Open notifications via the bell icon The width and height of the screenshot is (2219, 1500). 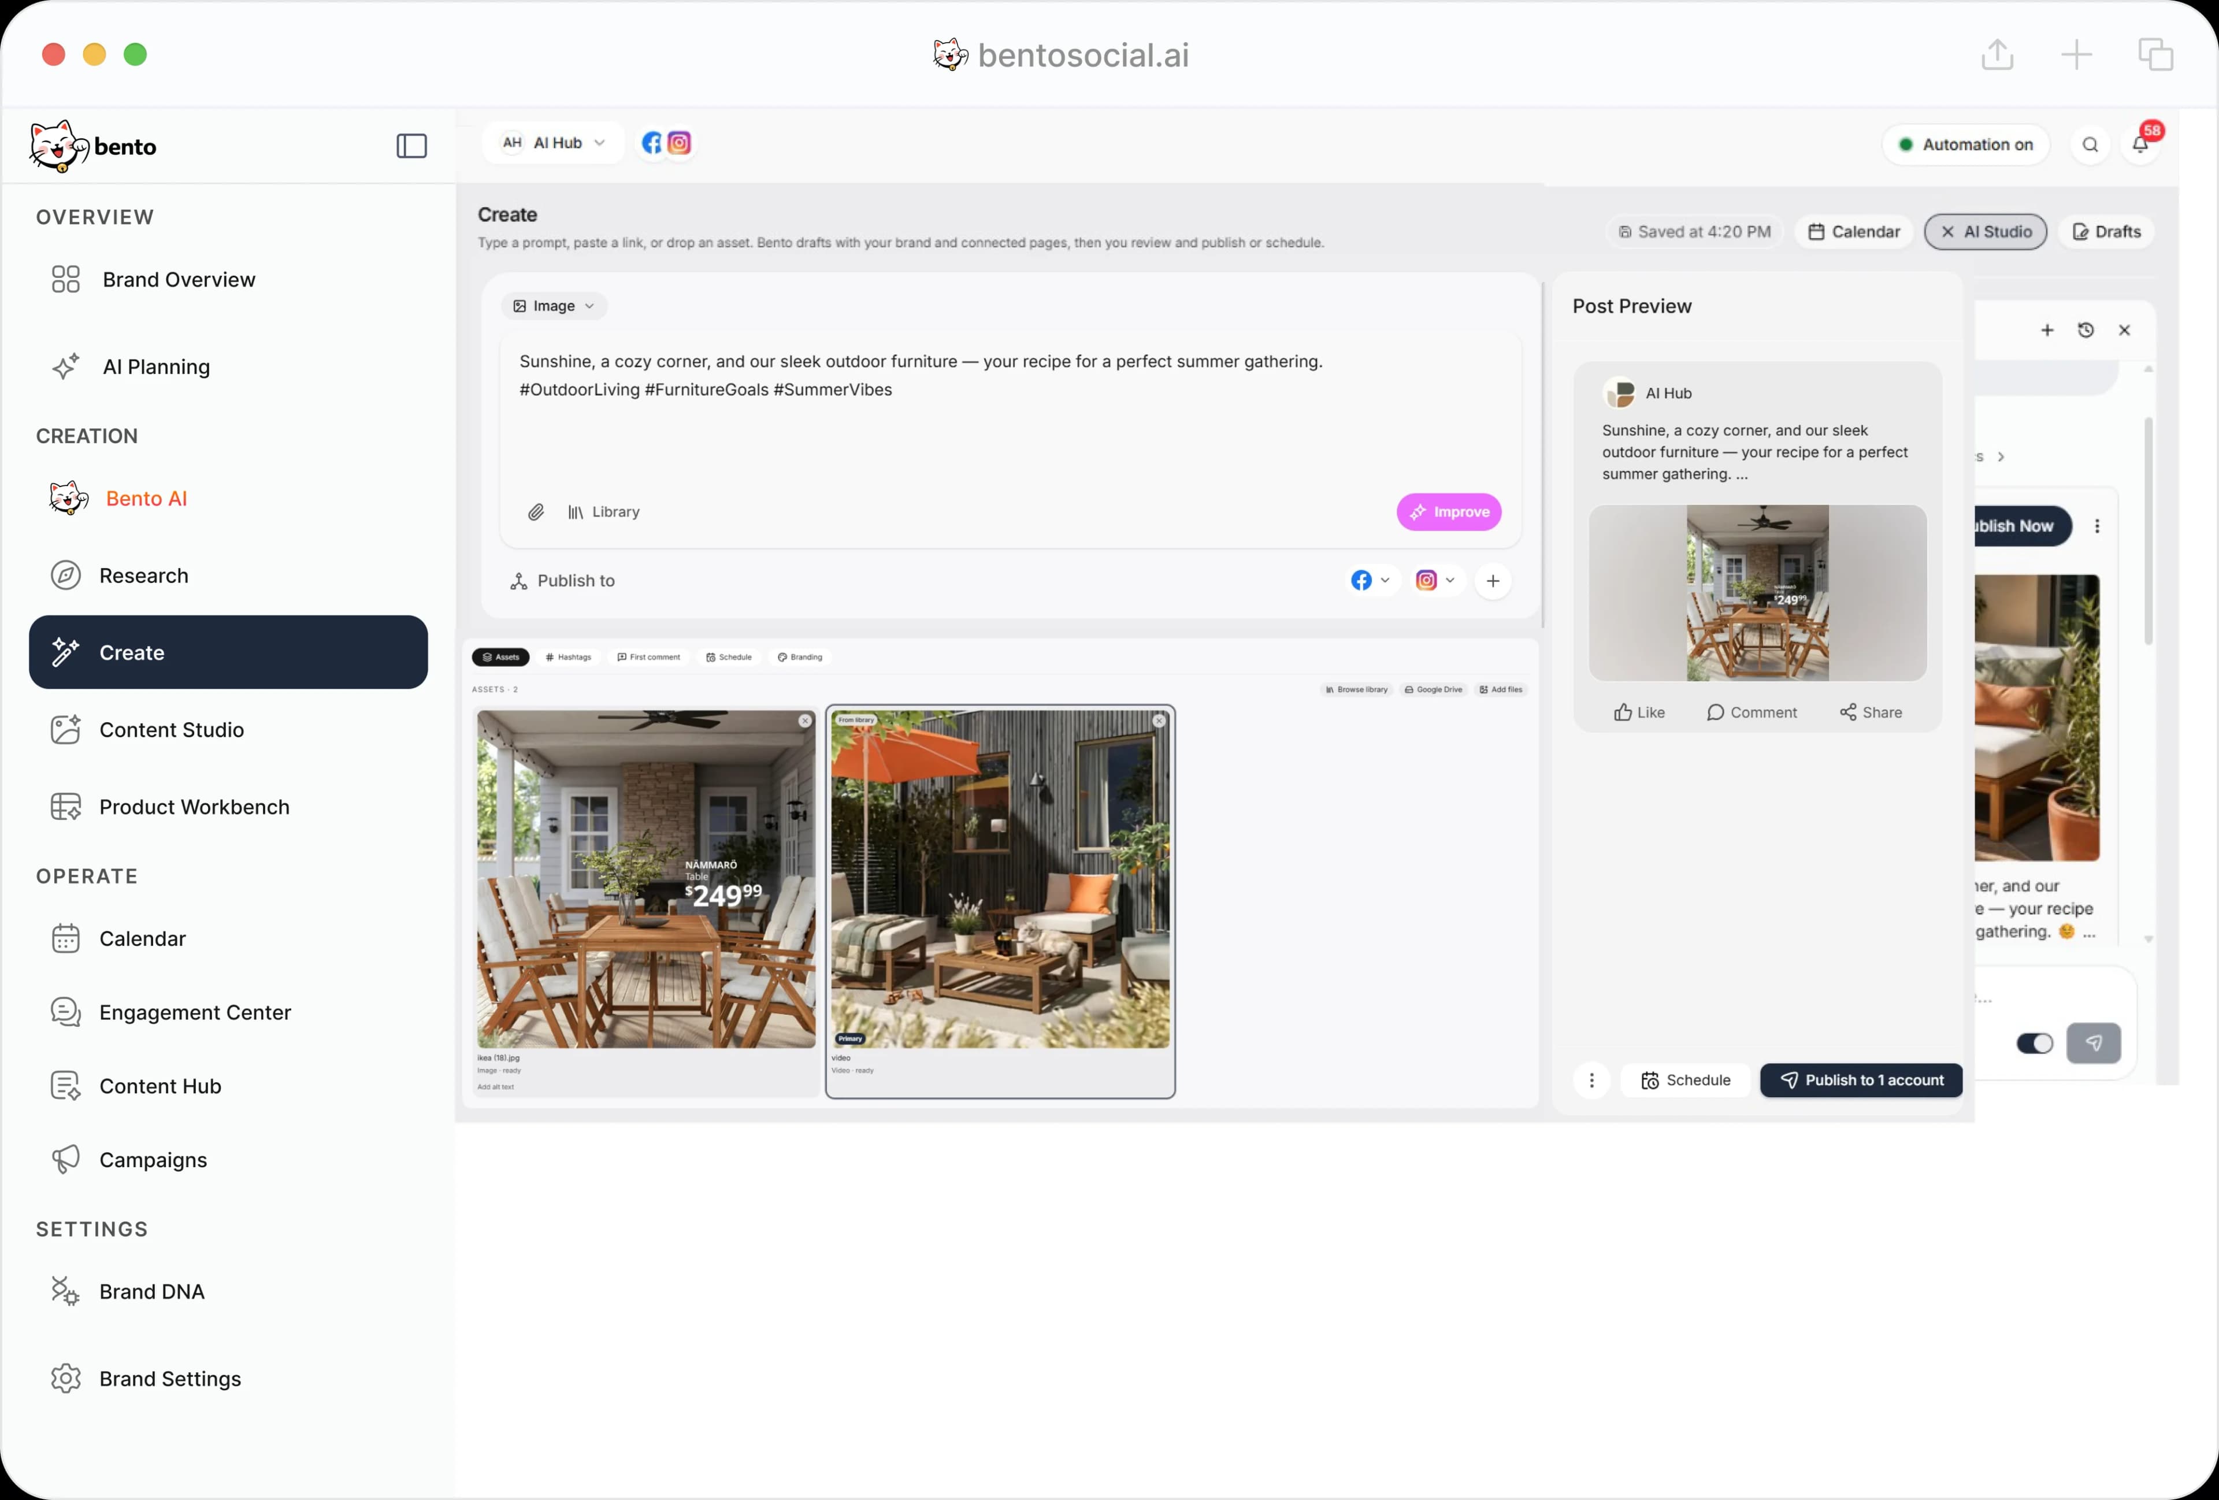tap(2140, 144)
